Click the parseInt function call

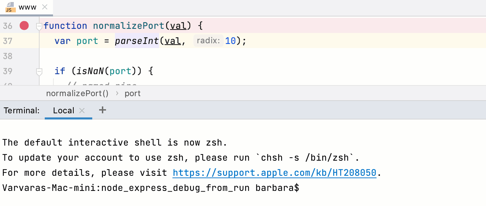click(137, 41)
